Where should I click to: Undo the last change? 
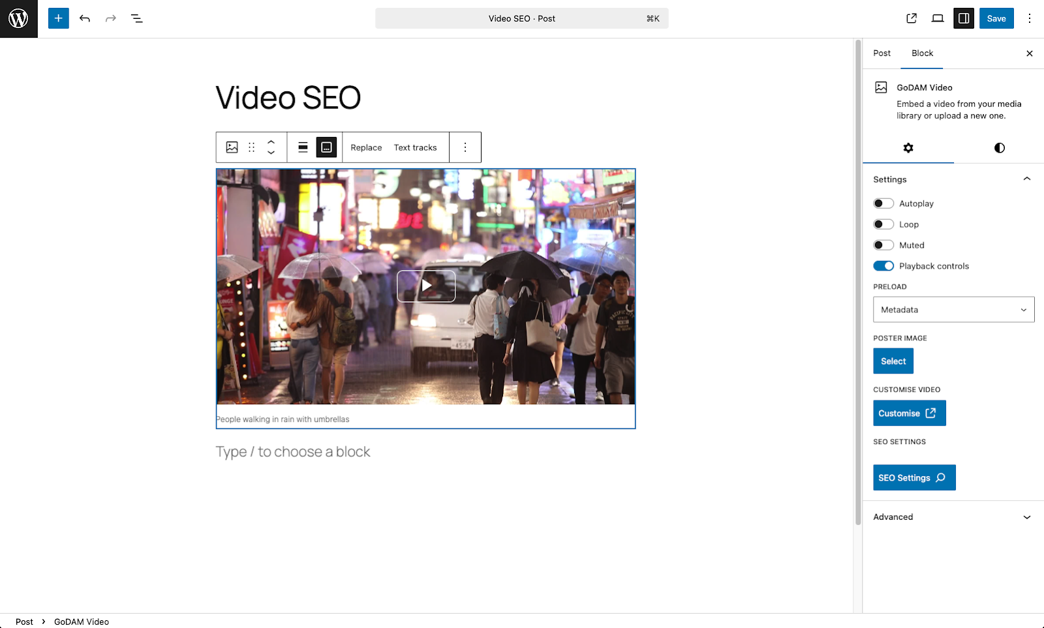(85, 18)
